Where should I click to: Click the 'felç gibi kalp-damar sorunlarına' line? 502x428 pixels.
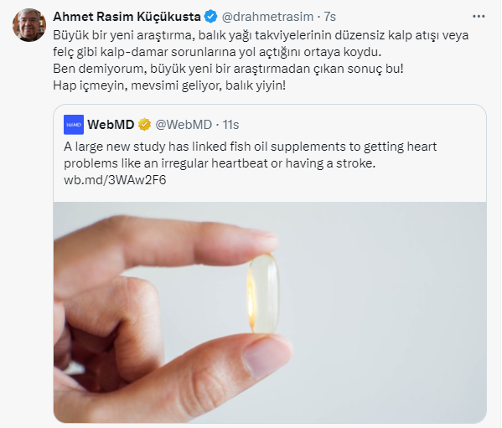(x=217, y=52)
